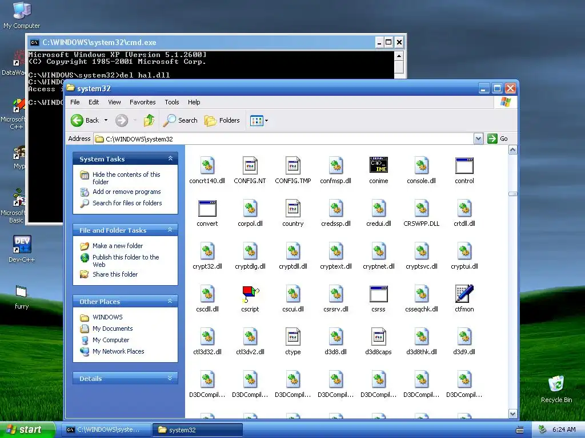
Task: Switch to cmd.exe taskbar button
Action: click(106, 430)
